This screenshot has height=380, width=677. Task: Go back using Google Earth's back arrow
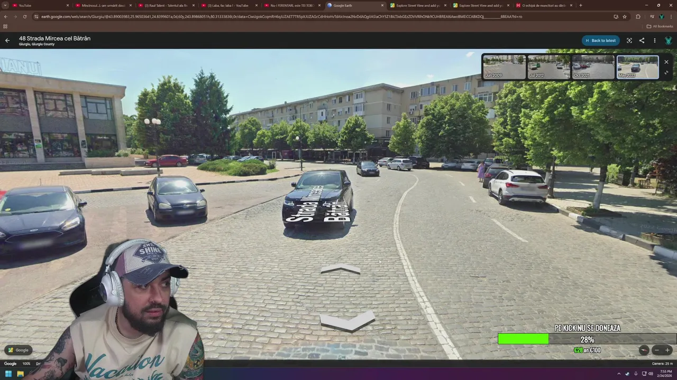pos(7,40)
